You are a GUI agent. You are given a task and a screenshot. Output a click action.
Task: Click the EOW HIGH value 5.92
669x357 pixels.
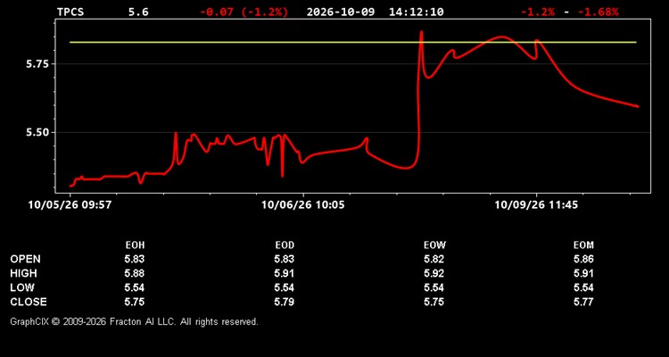click(x=434, y=273)
